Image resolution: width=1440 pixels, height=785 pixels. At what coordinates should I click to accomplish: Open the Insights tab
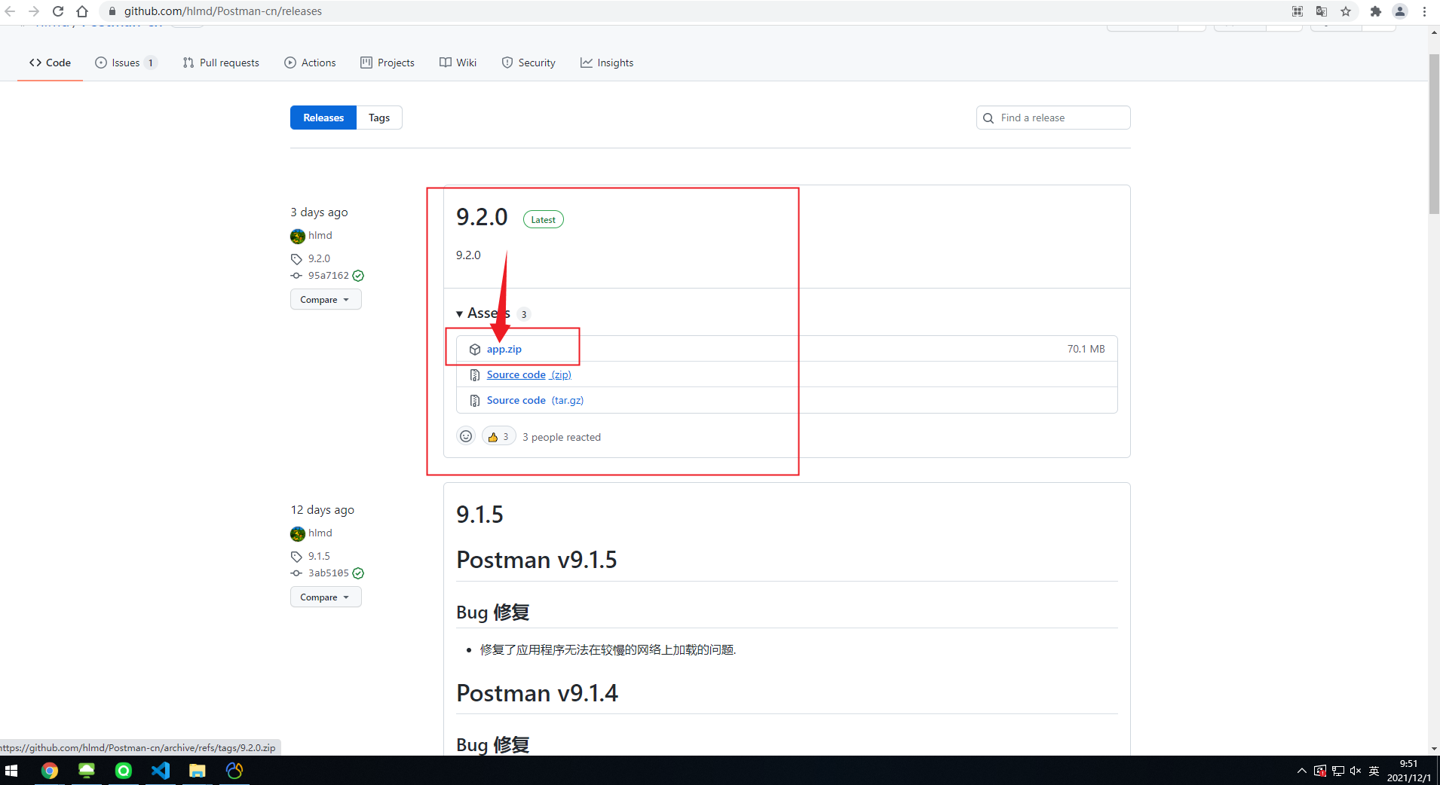607,63
